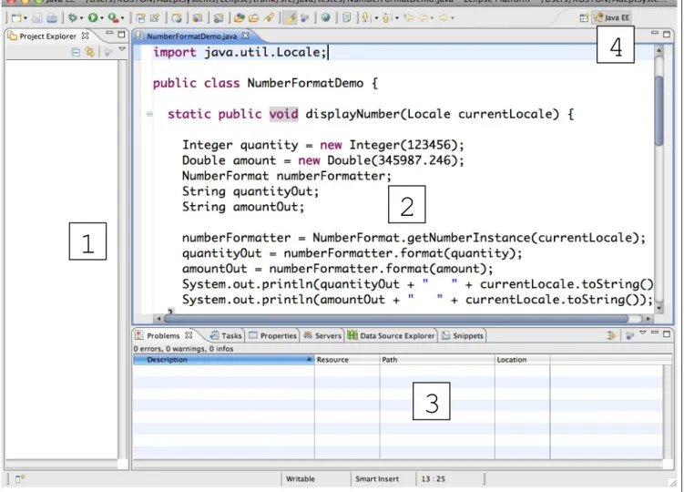
Task: Toggle Link with Editor in Project Explorer
Action: tap(90, 52)
